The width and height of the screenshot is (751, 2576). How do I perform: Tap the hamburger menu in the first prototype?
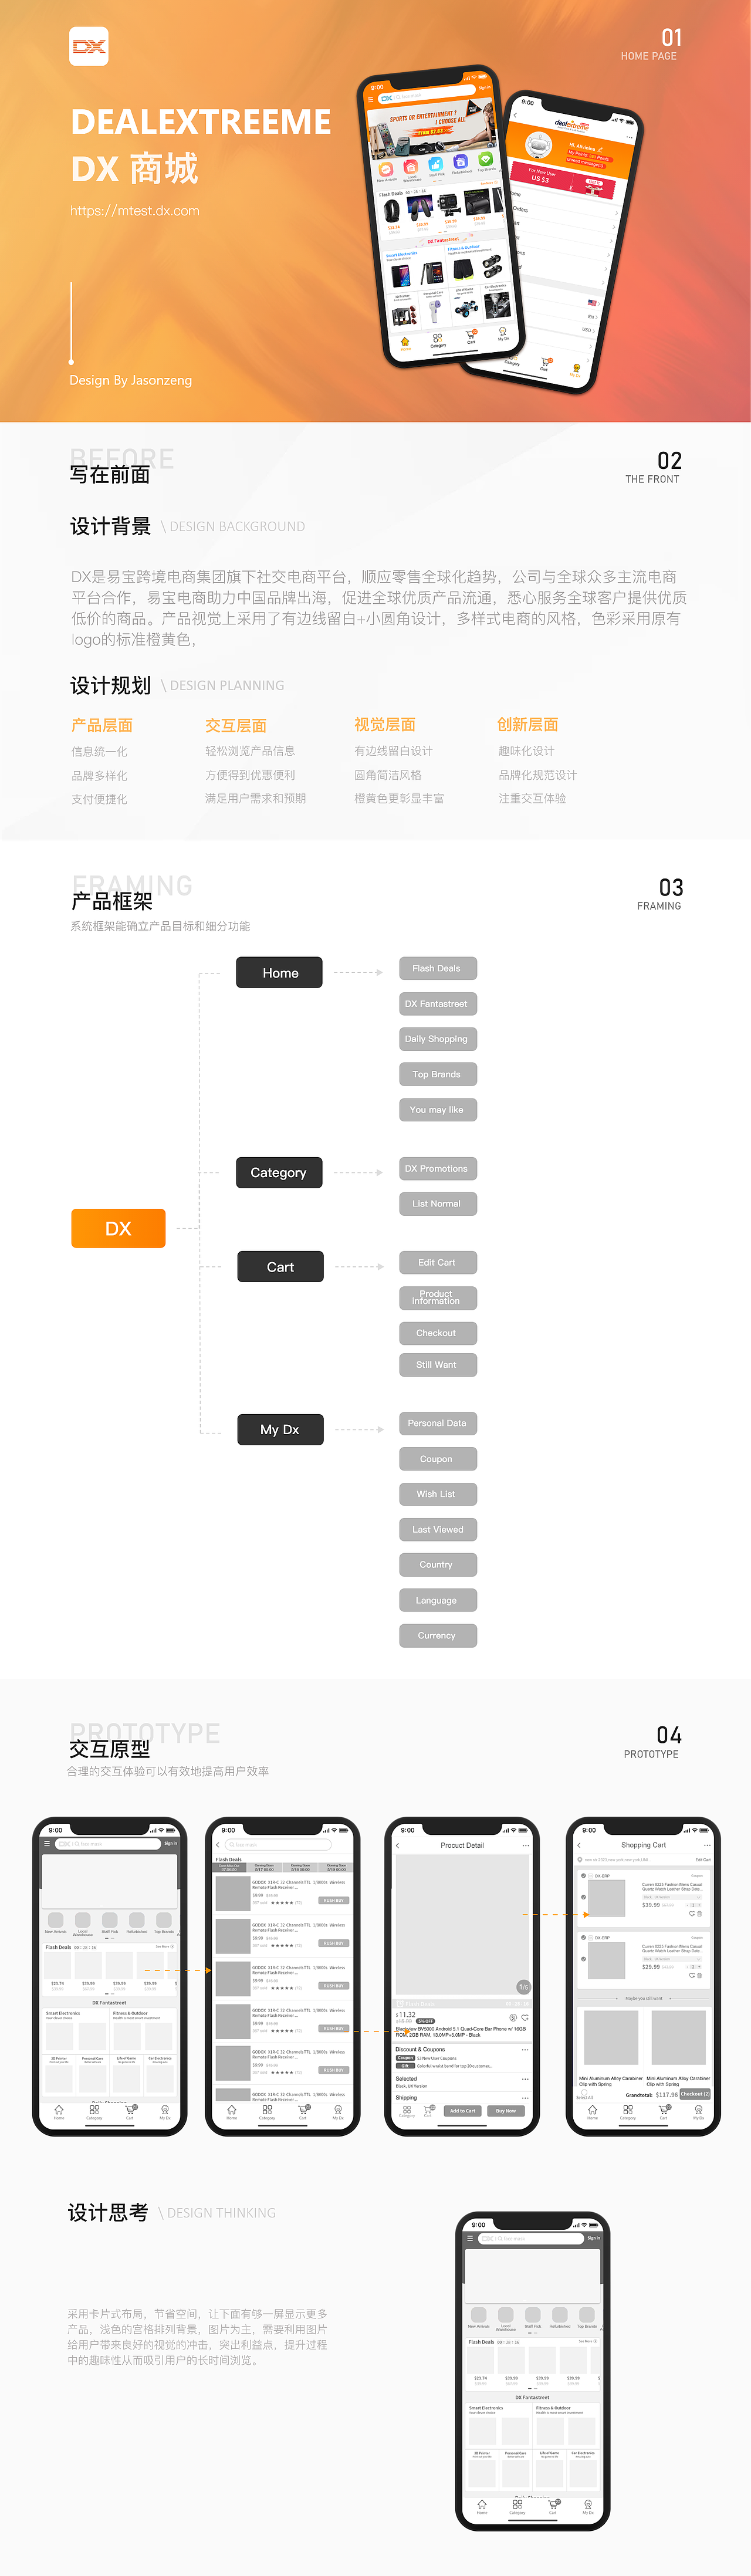48,1843
